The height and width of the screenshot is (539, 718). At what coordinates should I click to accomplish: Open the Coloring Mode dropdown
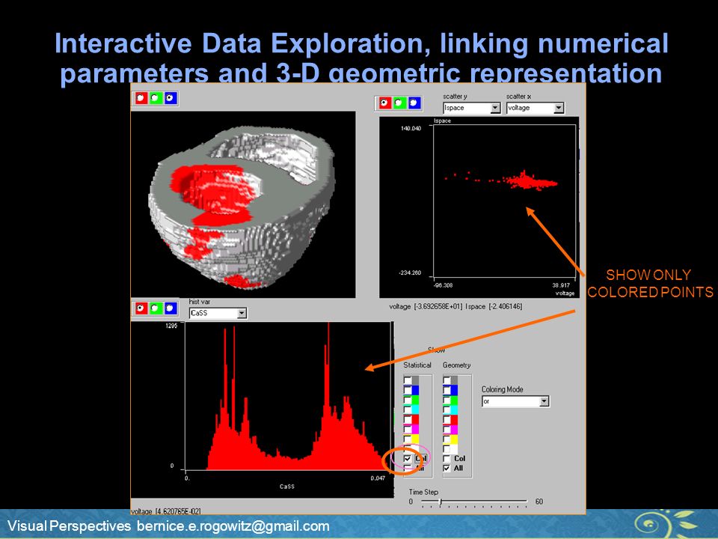544,401
